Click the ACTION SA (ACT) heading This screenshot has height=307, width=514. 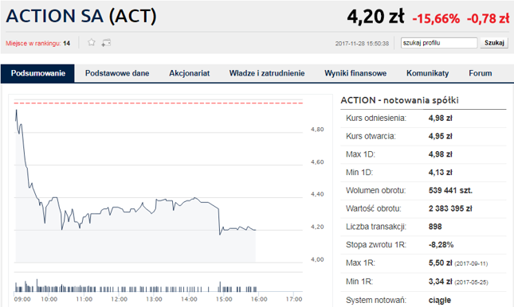coord(81,16)
